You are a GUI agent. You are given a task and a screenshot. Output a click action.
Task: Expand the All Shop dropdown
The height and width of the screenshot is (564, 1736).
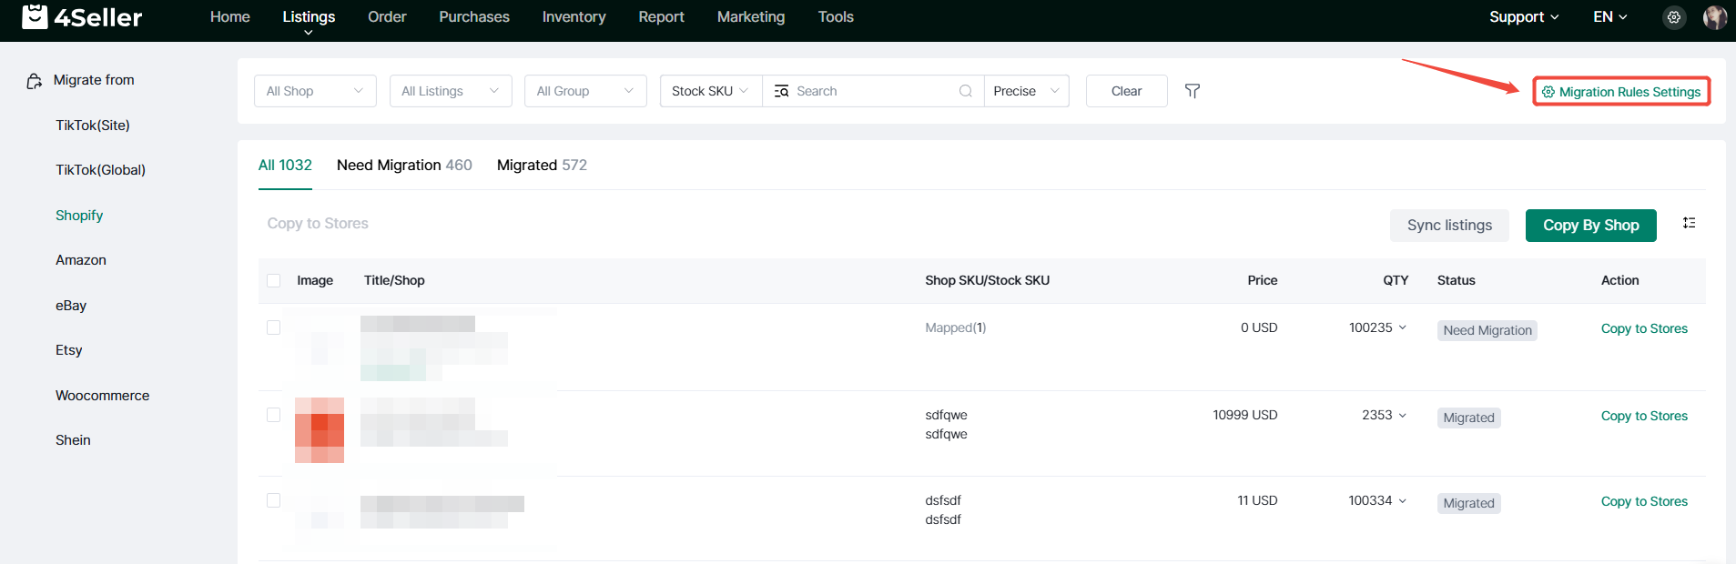click(x=315, y=91)
